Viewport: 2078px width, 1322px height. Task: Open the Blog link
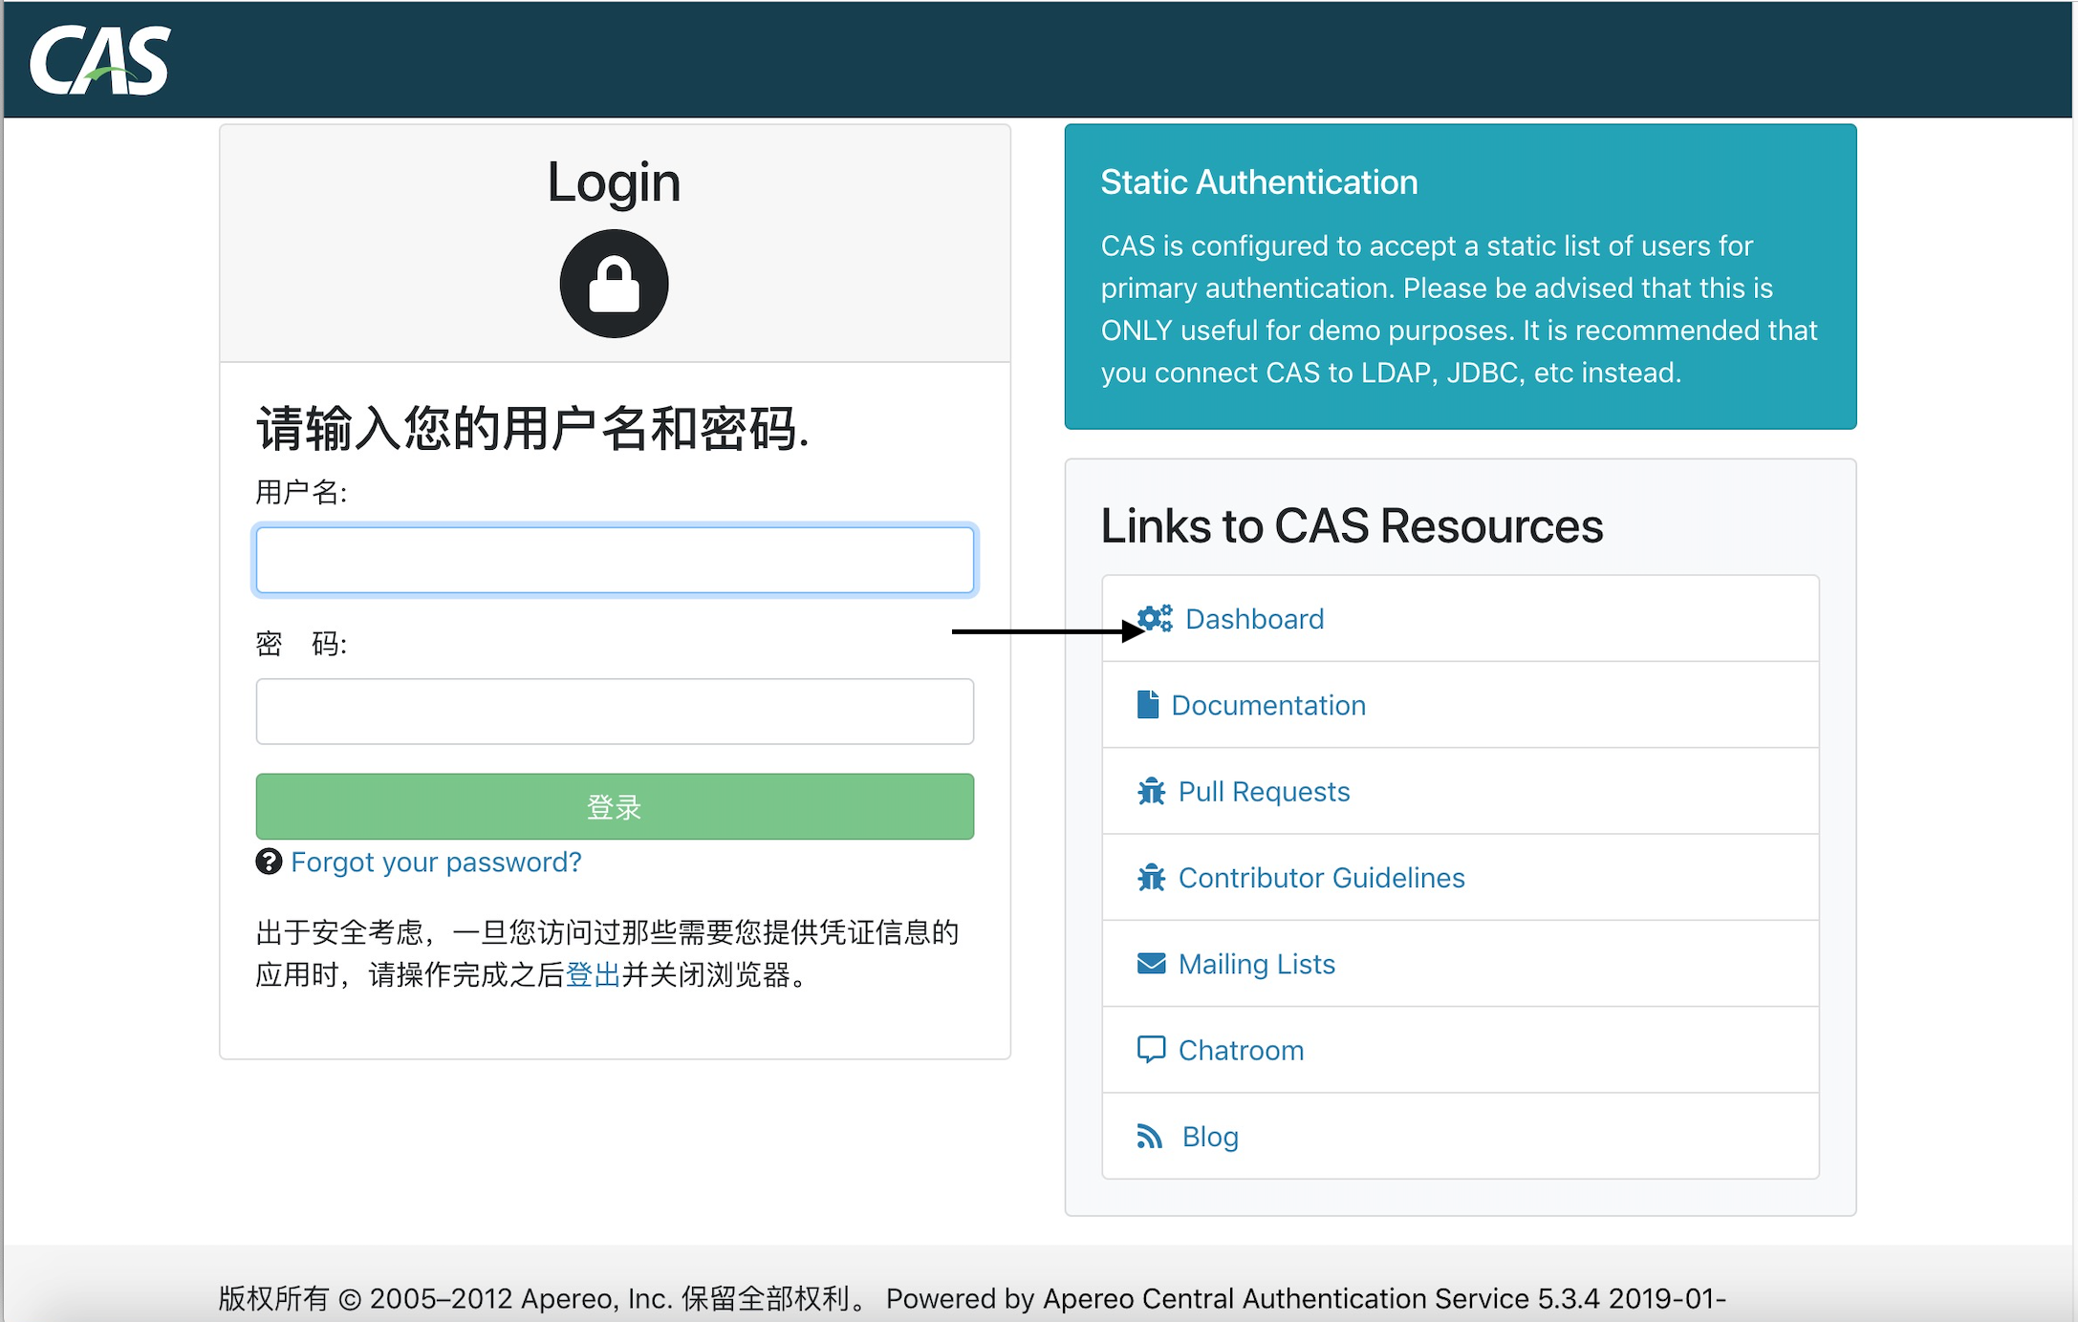coord(1210,1136)
